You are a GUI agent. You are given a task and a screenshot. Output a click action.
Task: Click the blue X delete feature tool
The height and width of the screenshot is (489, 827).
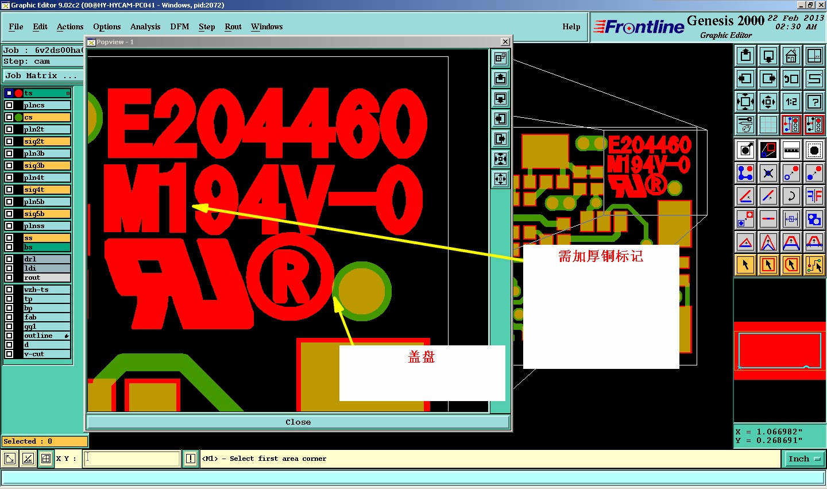click(768, 173)
